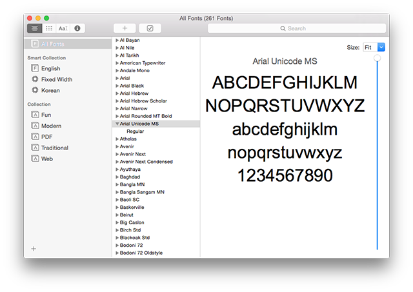Select the Baoli SC font

click(x=156, y=200)
